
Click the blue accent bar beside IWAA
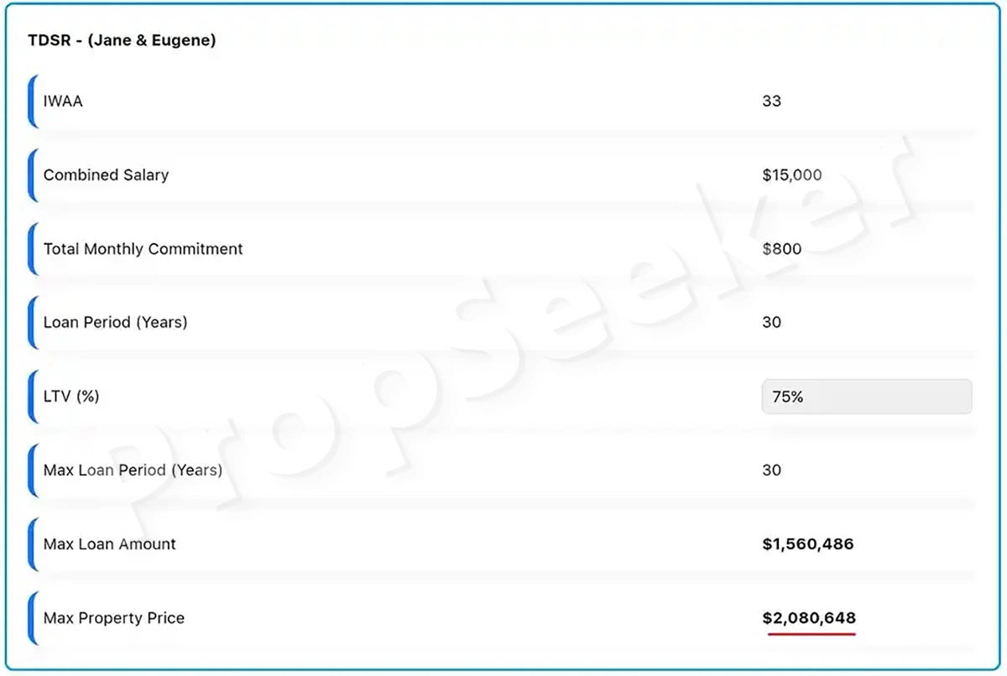click(32, 101)
